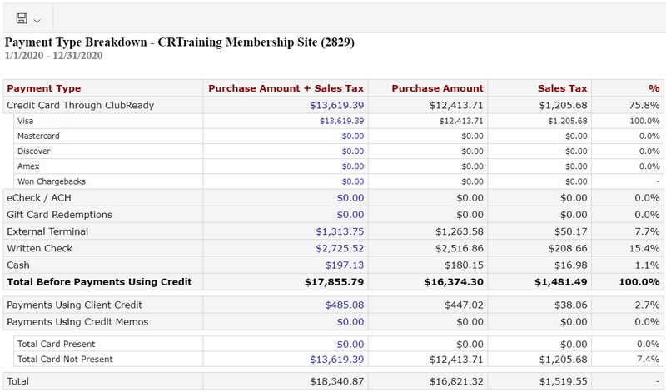Open eCheck / ACH $0.00 amount link
The image size is (666, 392).
pos(350,198)
